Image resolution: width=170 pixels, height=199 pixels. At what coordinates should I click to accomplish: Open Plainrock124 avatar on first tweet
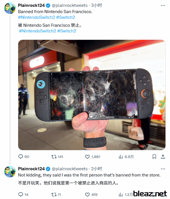pos(10,8)
